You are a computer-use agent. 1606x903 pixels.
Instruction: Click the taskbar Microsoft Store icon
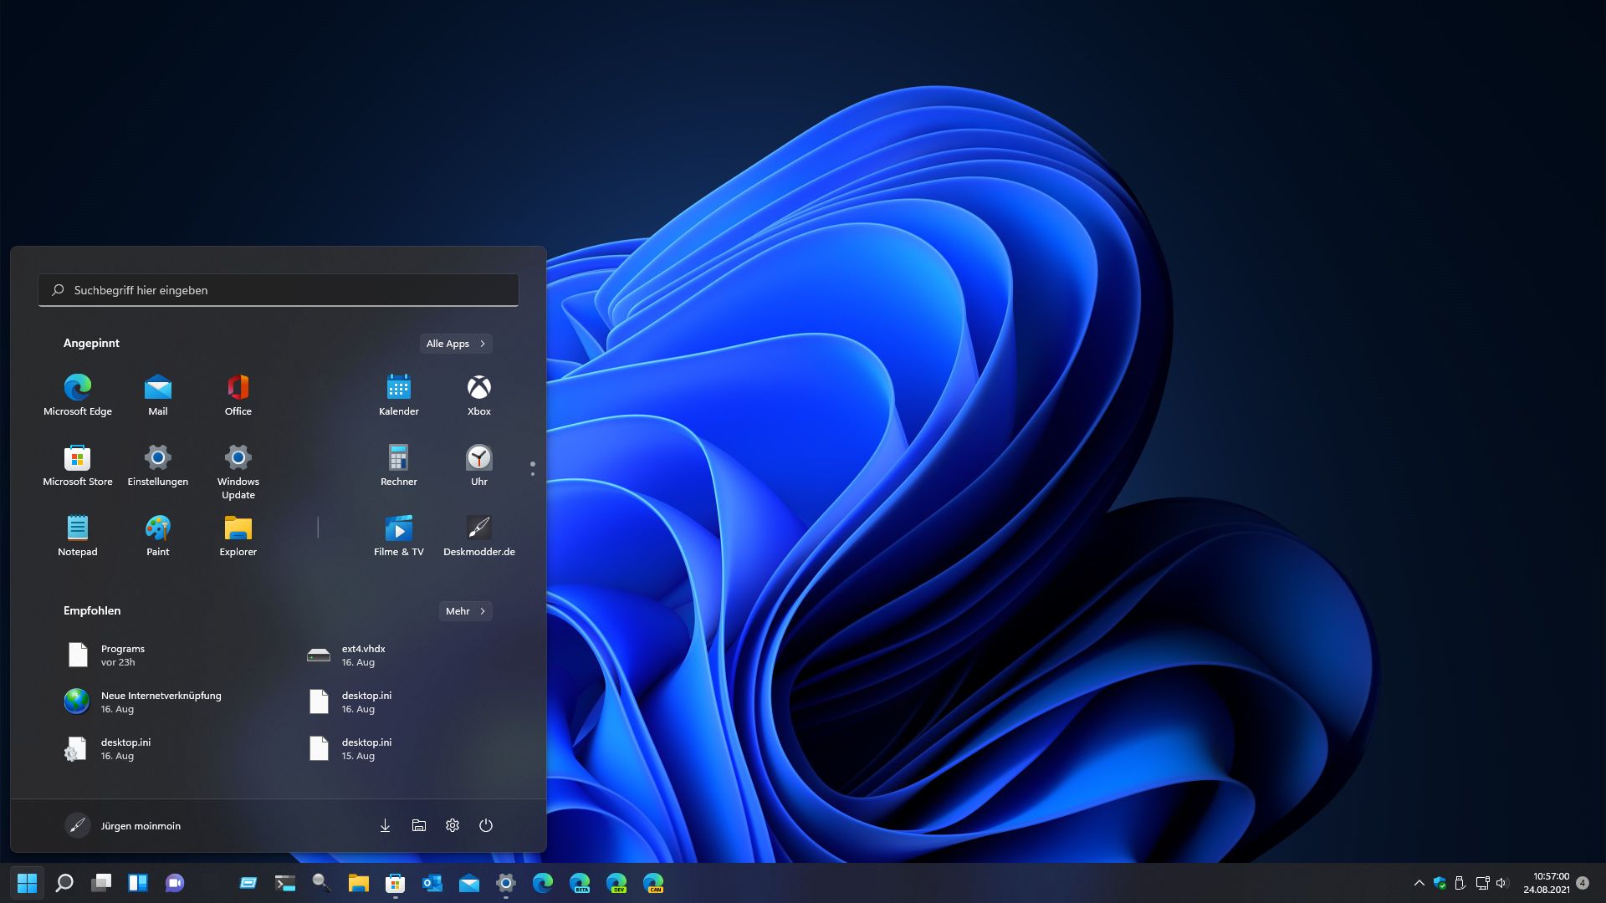[x=396, y=883]
